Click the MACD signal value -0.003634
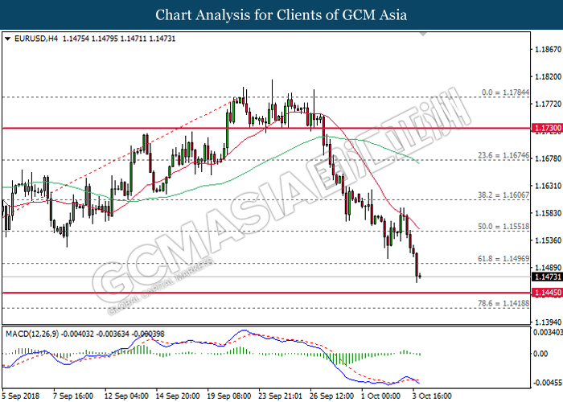Viewport: 563px width, 402px height. tap(113, 334)
